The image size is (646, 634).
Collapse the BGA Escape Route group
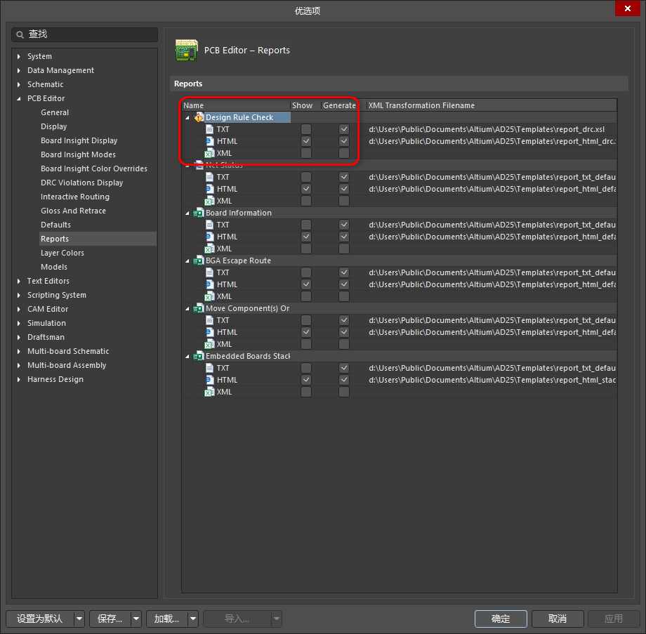pos(187,261)
